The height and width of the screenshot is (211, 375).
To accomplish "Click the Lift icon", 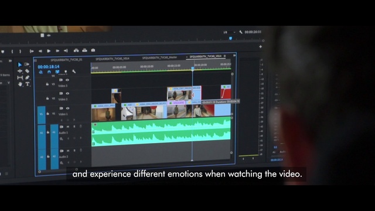I will [76, 50].
